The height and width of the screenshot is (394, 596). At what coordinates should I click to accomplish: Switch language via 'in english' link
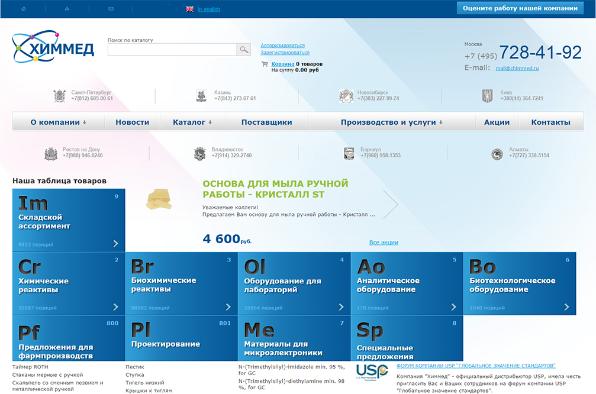tap(209, 9)
